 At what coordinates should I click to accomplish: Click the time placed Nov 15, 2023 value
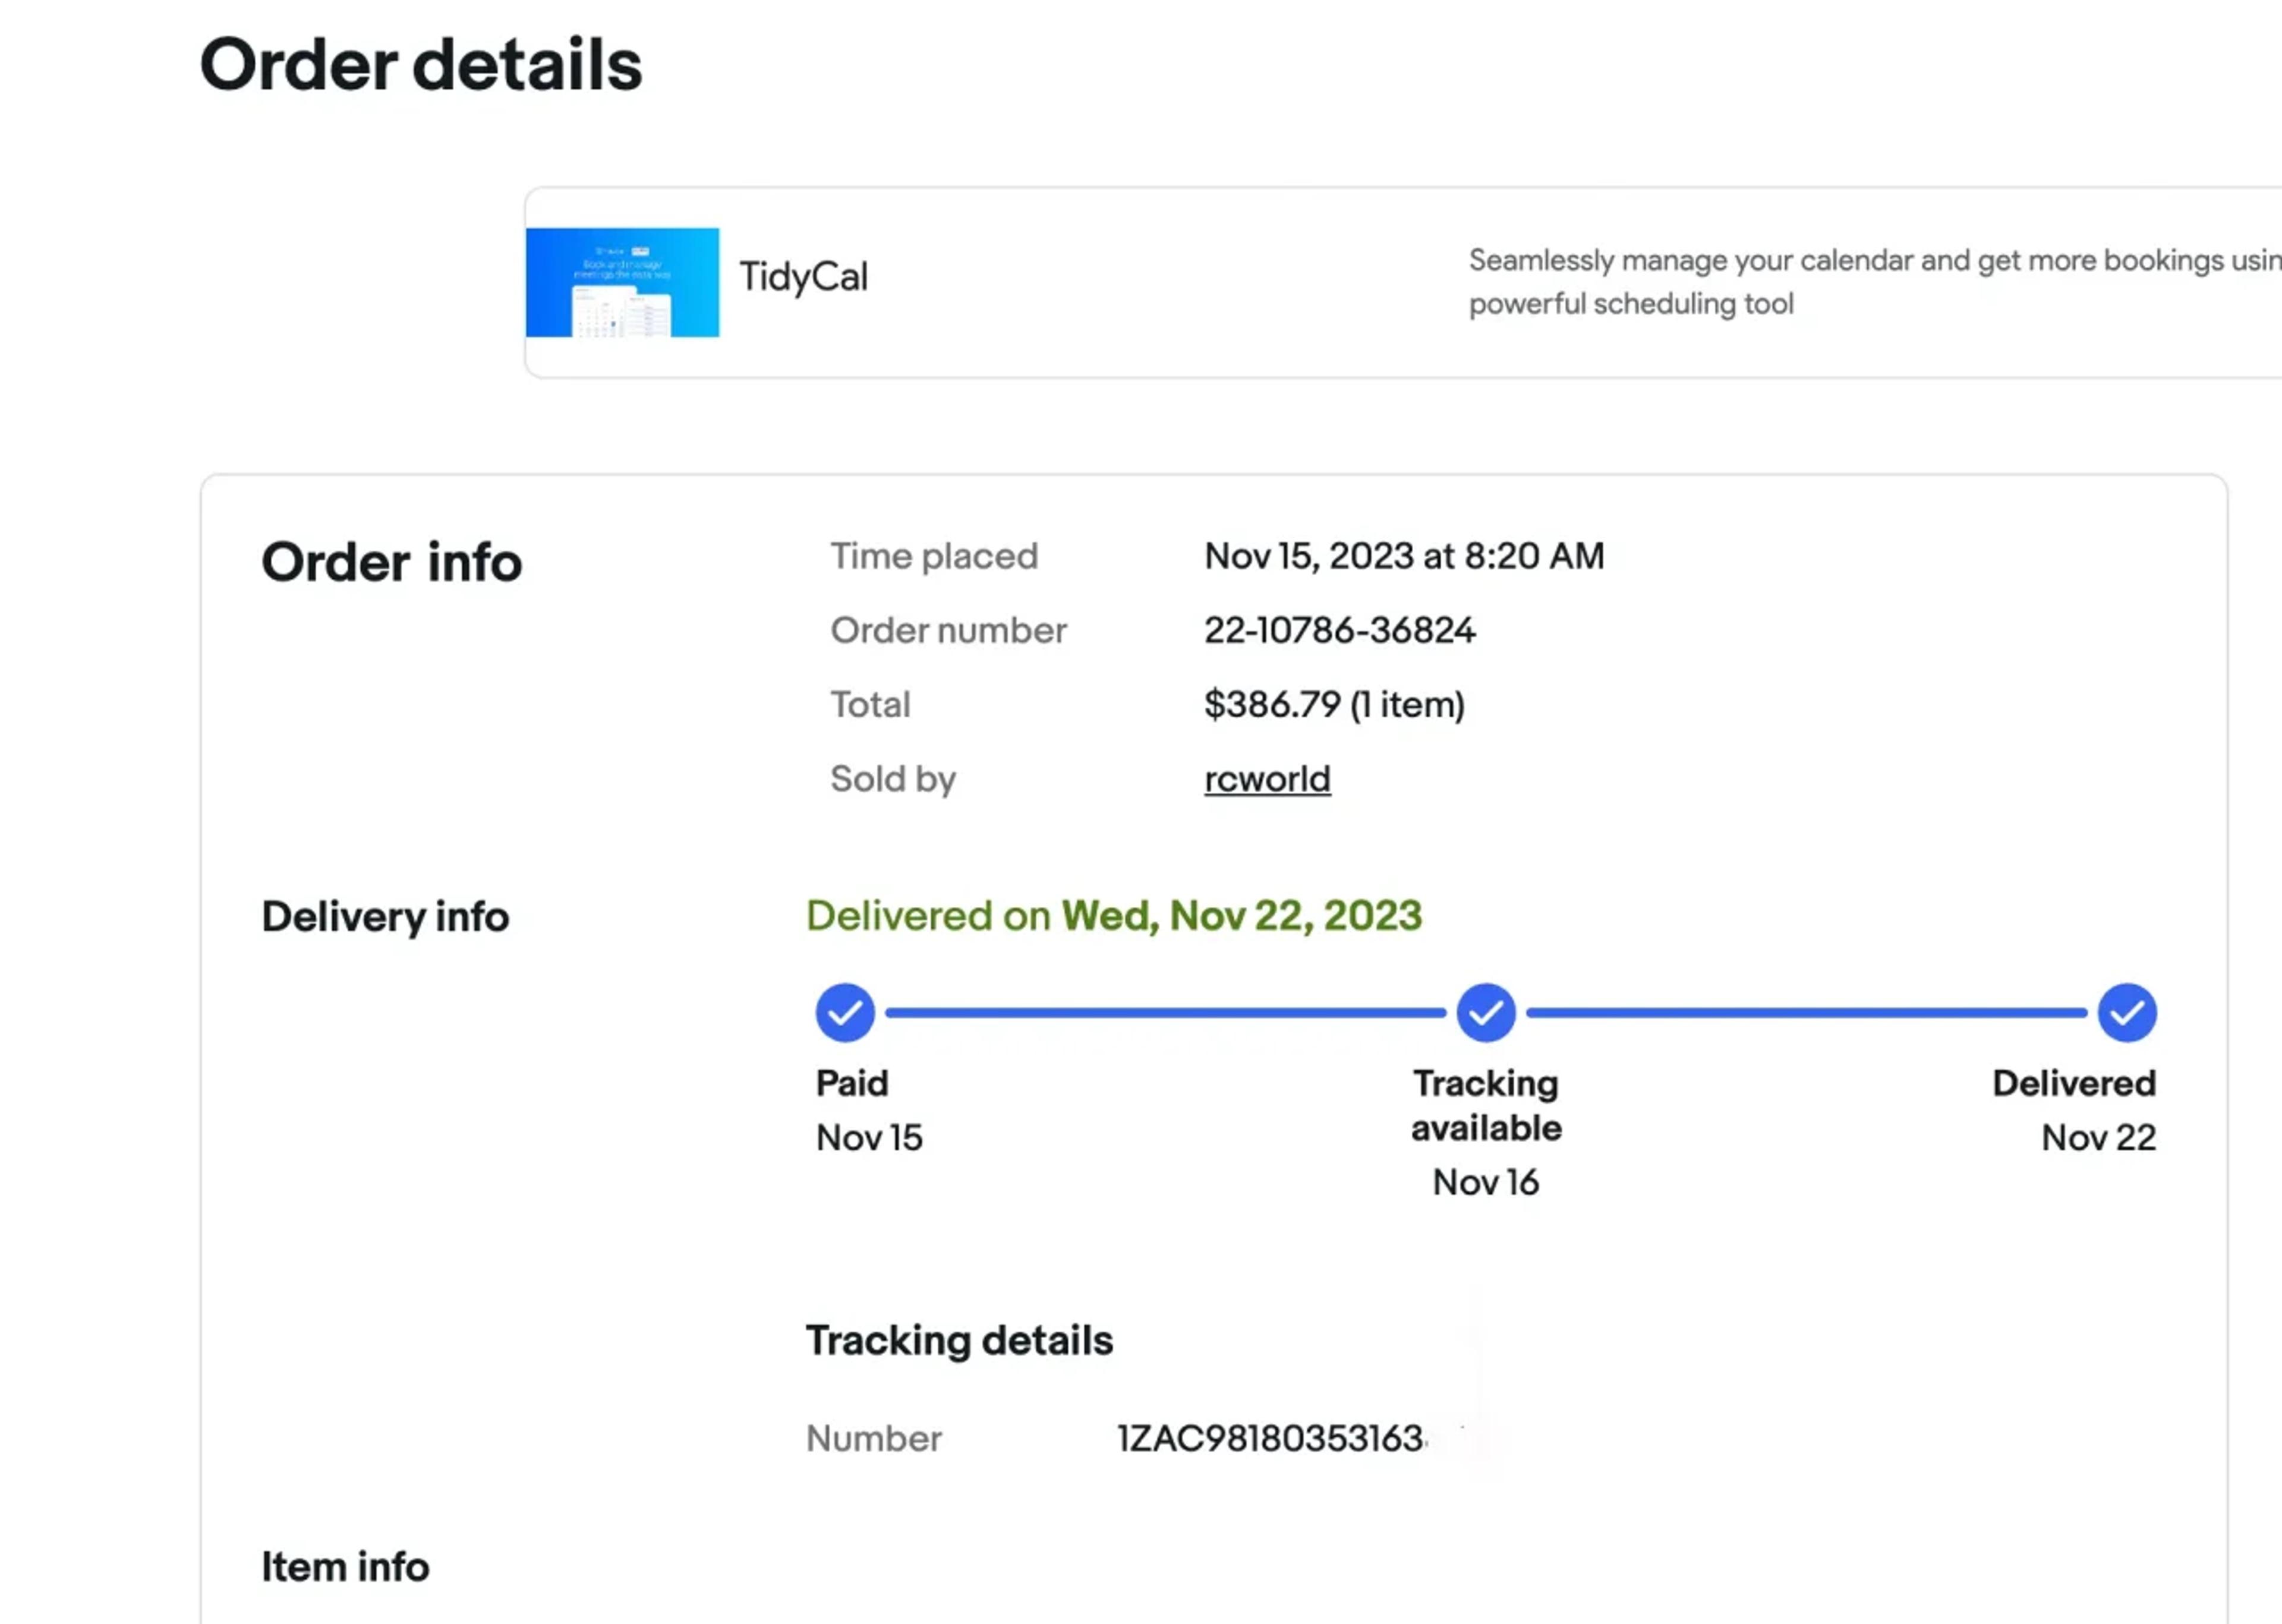click(1404, 556)
